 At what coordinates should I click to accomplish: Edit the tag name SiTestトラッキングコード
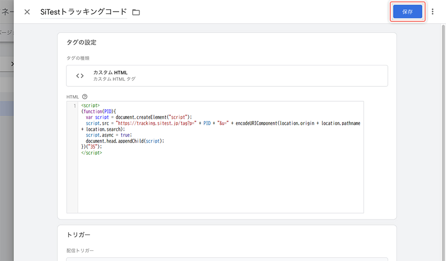pyautogui.click(x=84, y=12)
